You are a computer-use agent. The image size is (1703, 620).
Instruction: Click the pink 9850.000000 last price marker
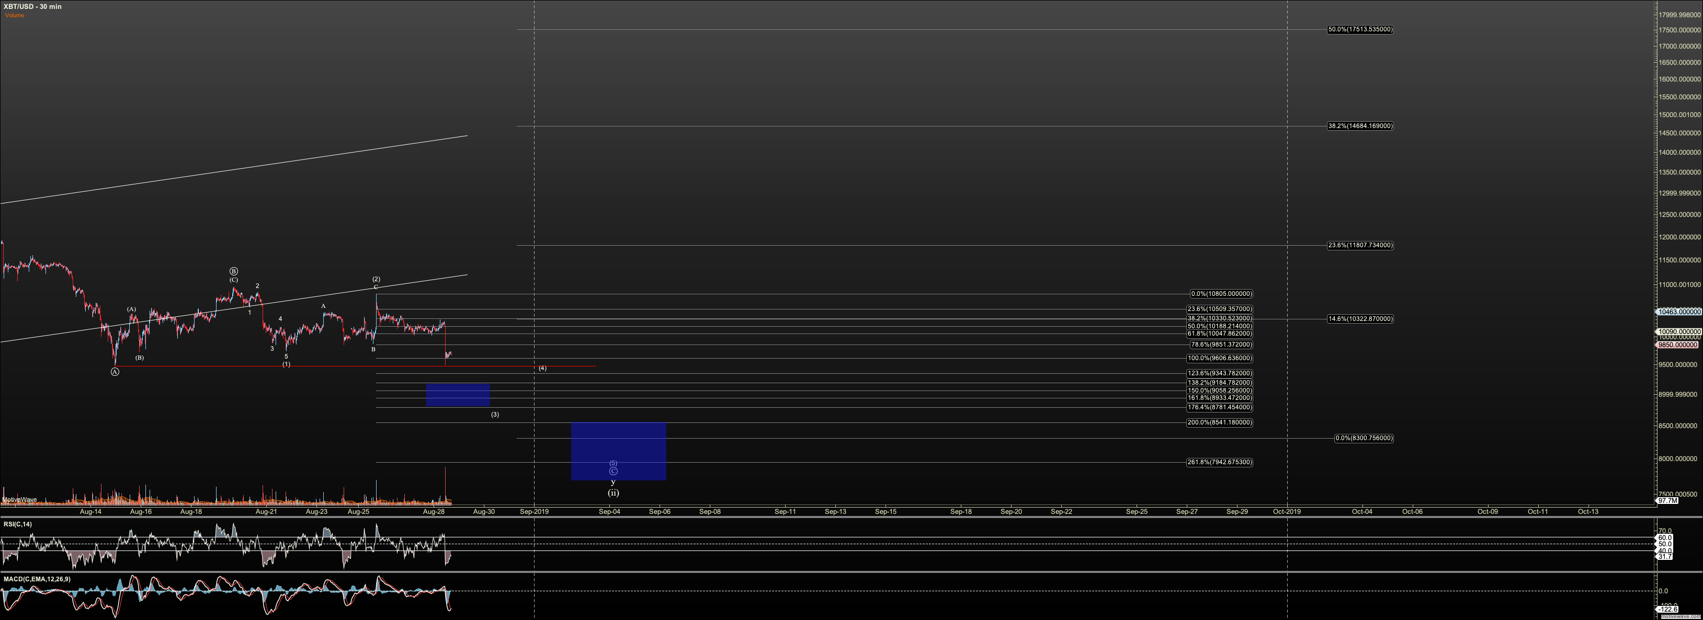coord(1677,345)
